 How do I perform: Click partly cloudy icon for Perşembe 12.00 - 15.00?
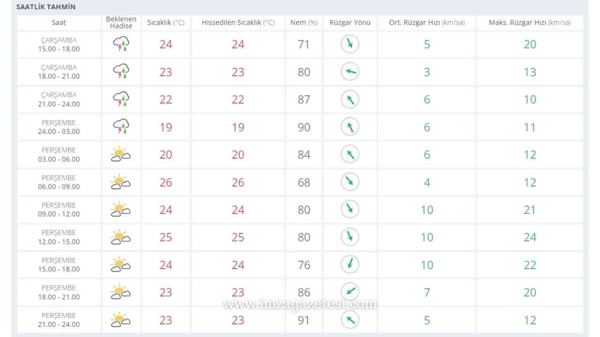click(x=120, y=237)
